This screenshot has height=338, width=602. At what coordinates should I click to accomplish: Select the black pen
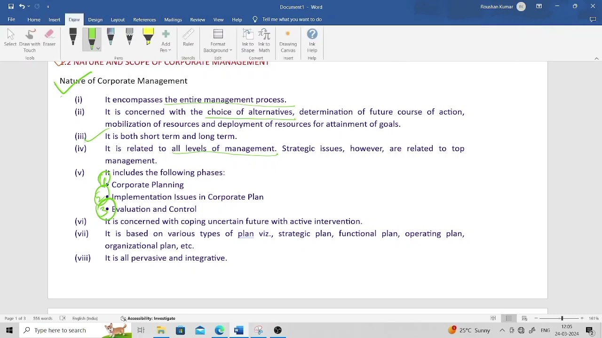tap(73, 37)
